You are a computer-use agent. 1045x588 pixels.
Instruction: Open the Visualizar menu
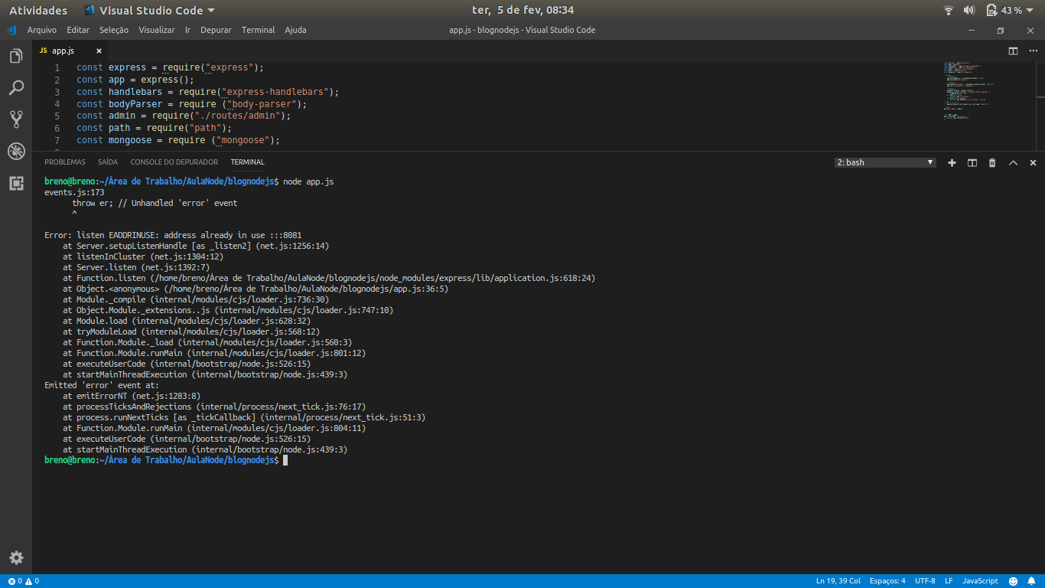(x=157, y=30)
